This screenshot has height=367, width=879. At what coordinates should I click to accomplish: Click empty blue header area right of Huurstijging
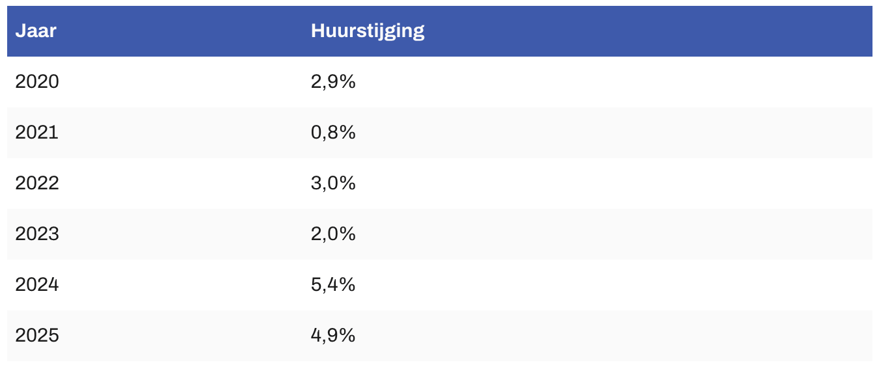[x=651, y=31]
